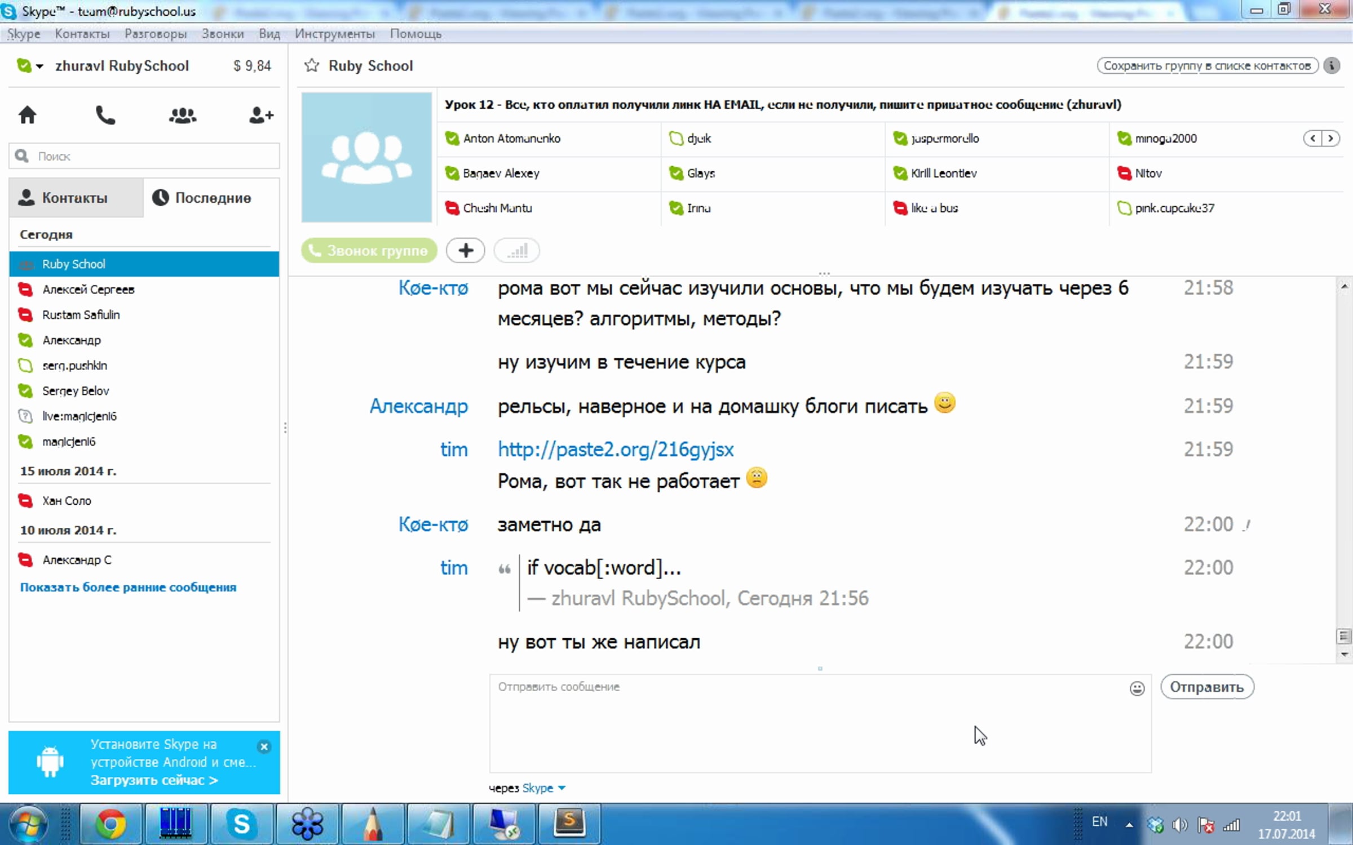Click the EN language indicator in tray
This screenshot has width=1353, height=845.
1099,822
